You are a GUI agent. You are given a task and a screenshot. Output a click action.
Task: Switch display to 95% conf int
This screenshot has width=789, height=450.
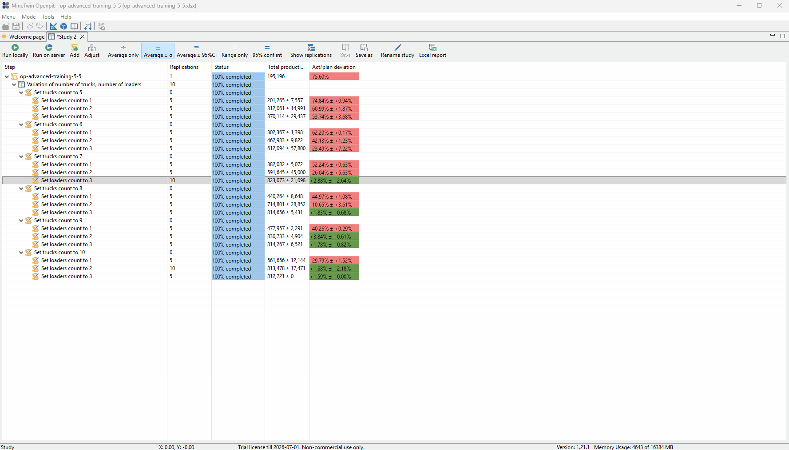point(267,51)
